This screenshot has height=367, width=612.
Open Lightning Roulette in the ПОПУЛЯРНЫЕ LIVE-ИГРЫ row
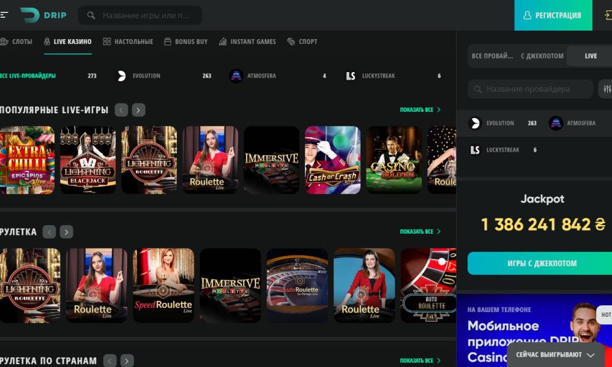pyautogui.click(x=149, y=160)
